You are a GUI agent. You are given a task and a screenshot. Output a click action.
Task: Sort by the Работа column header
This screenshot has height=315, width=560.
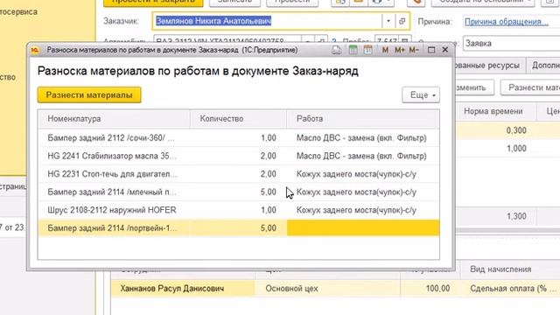click(363, 119)
